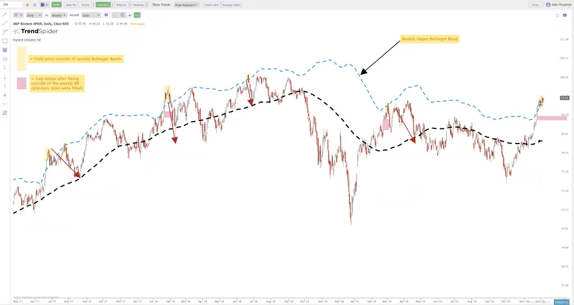Click the refresh chart icon
574x305 pixels.
pyautogui.click(x=35, y=4)
